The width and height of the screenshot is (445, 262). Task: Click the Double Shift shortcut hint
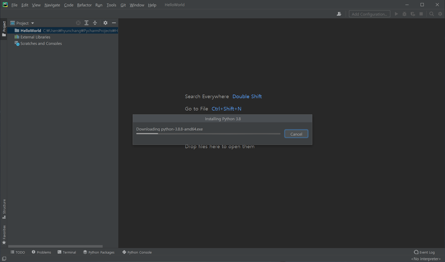(x=247, y=96)
